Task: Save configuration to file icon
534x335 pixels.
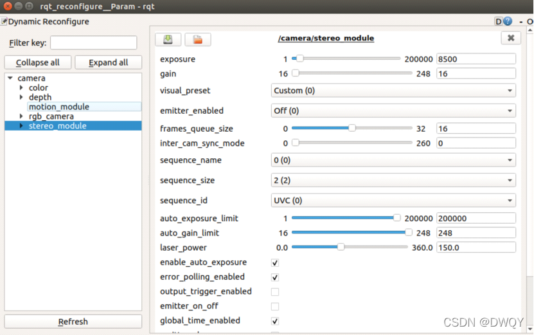Action: (x=168, y=39)
